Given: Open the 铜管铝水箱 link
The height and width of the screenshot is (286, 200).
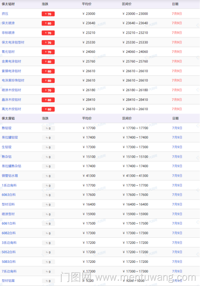Looking at the screenshot, I should [x=10, y=176].
